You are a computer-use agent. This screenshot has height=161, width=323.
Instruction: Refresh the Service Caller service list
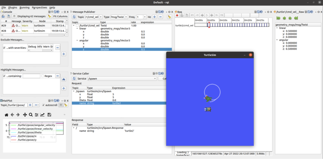[74, 78]
